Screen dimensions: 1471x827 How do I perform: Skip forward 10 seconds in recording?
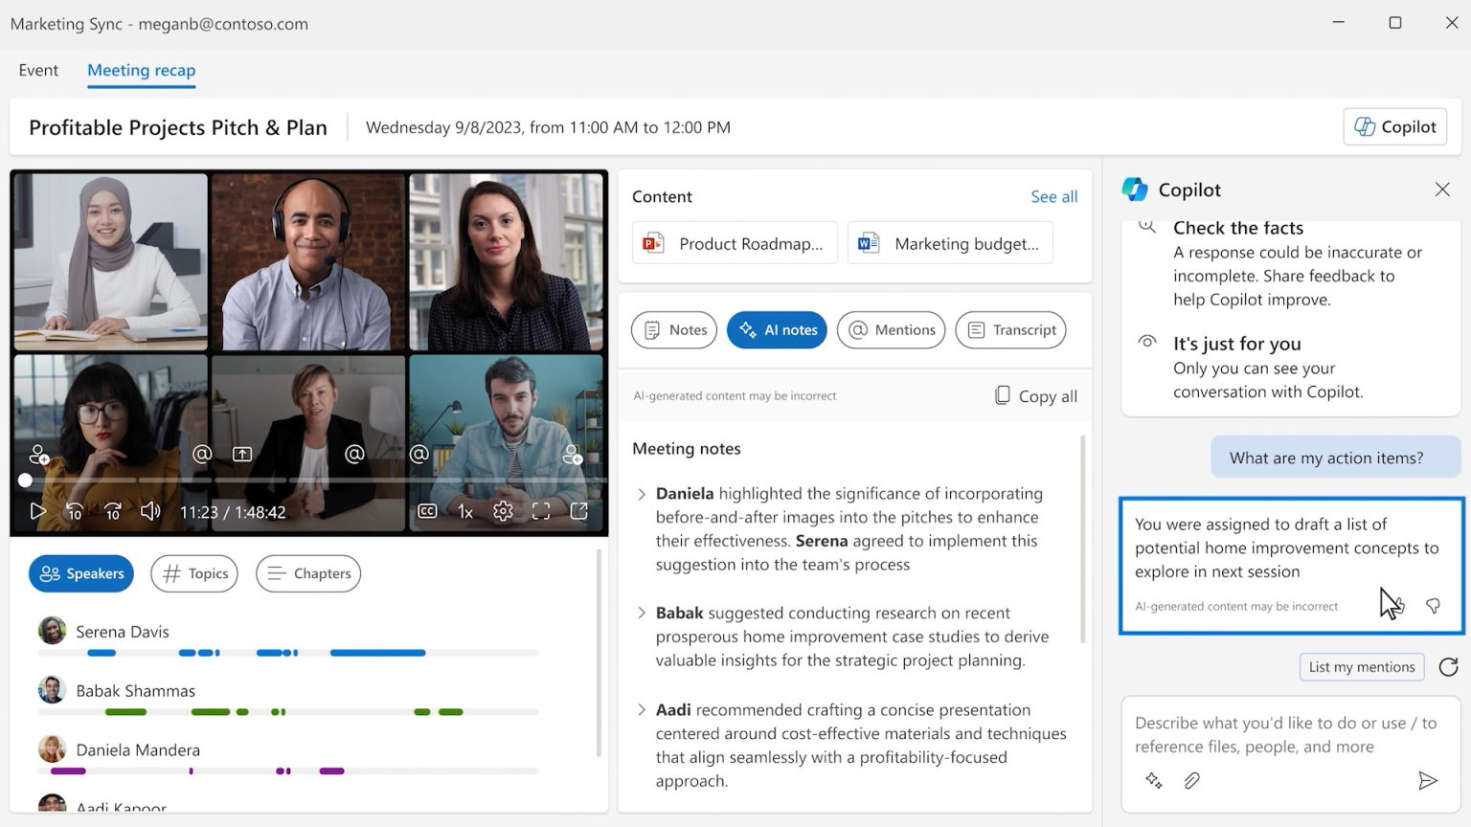tap(112, 511)
